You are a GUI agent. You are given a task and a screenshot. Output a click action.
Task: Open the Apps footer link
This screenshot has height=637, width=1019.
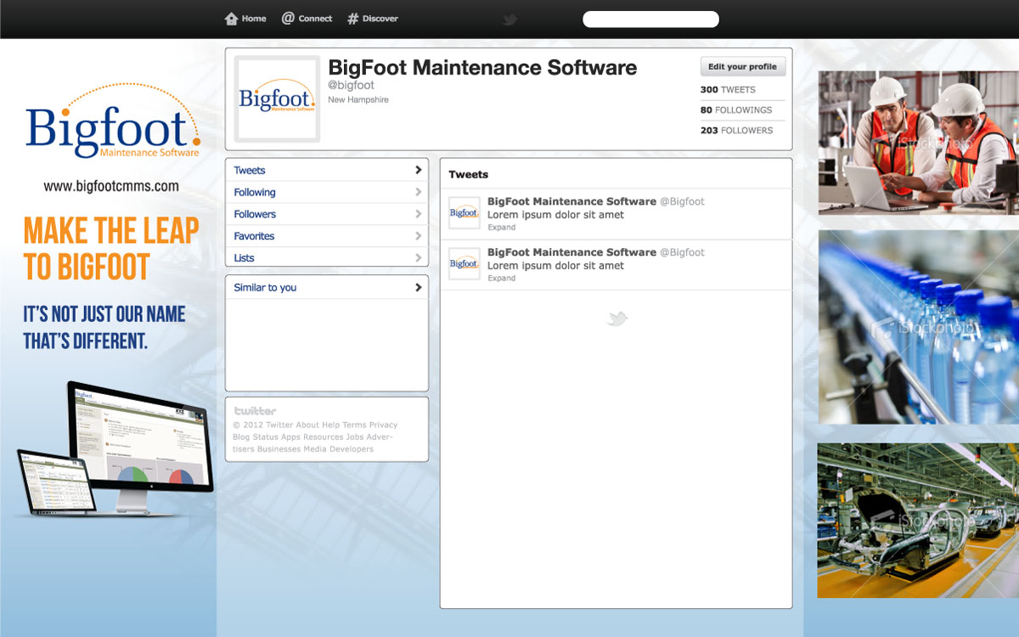pyautogui.click(x=290, y=437)
